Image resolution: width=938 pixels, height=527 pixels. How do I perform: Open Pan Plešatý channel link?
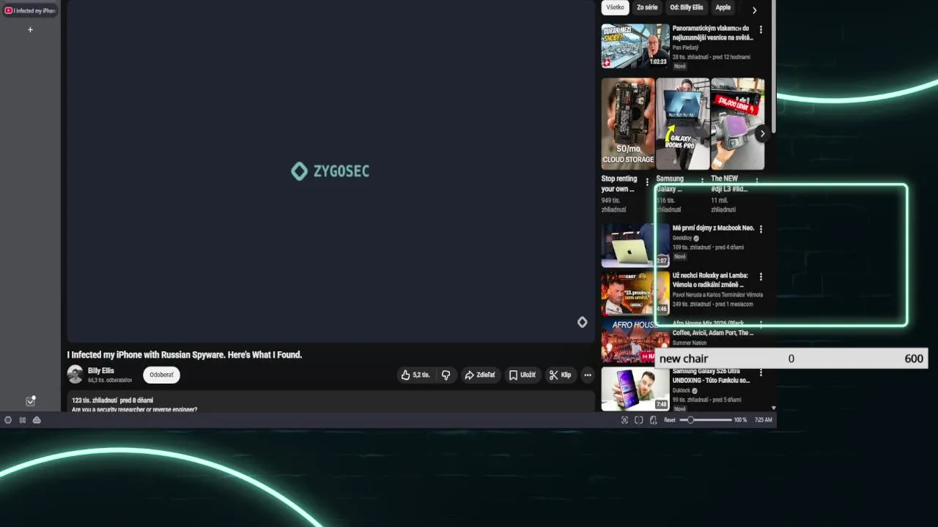click(x=685, y=48)
